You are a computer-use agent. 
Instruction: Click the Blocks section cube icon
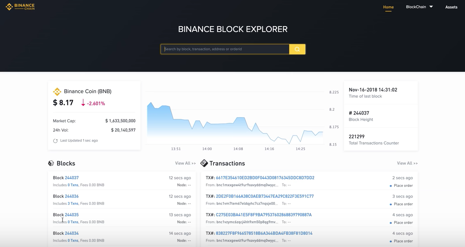pos(51,163)
